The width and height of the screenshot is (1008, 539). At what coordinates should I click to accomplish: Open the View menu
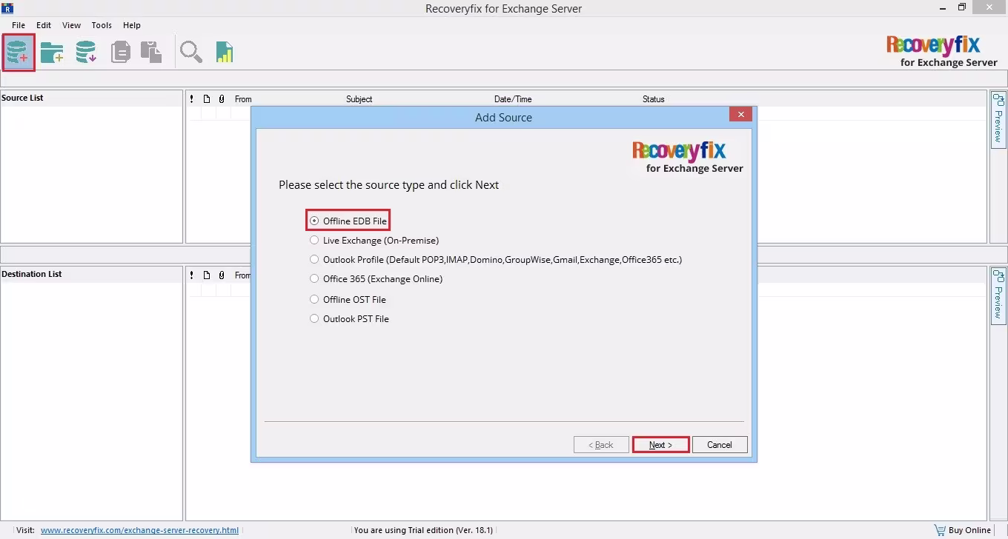[72, 25]
